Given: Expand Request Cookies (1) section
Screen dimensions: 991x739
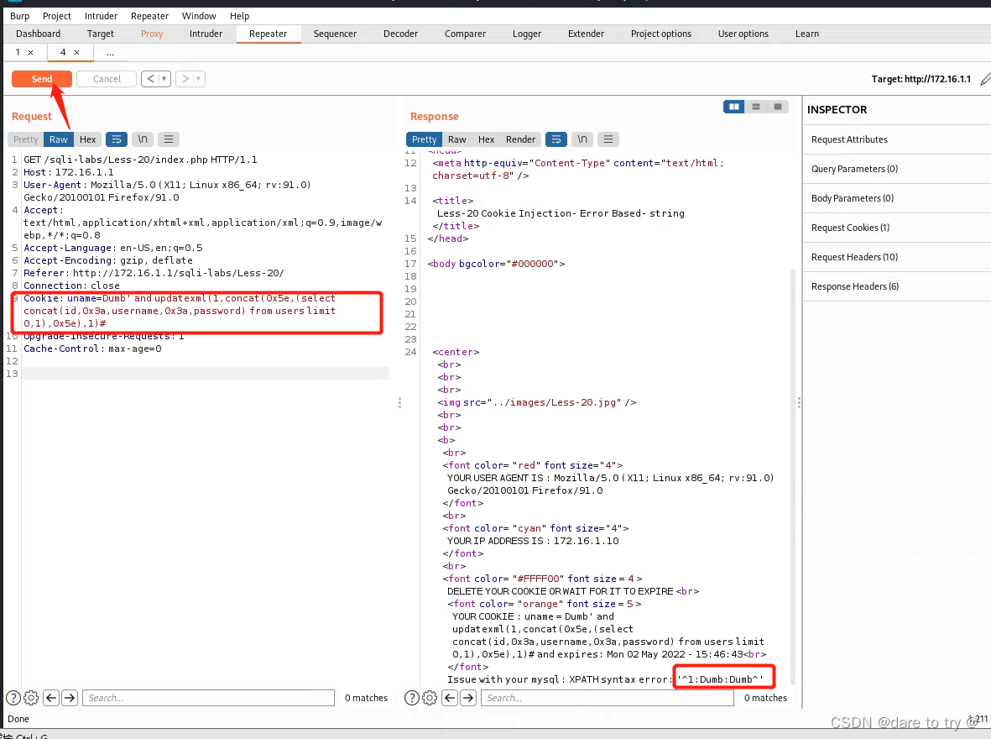Looking at the screenshot, I should click(897, 228).
